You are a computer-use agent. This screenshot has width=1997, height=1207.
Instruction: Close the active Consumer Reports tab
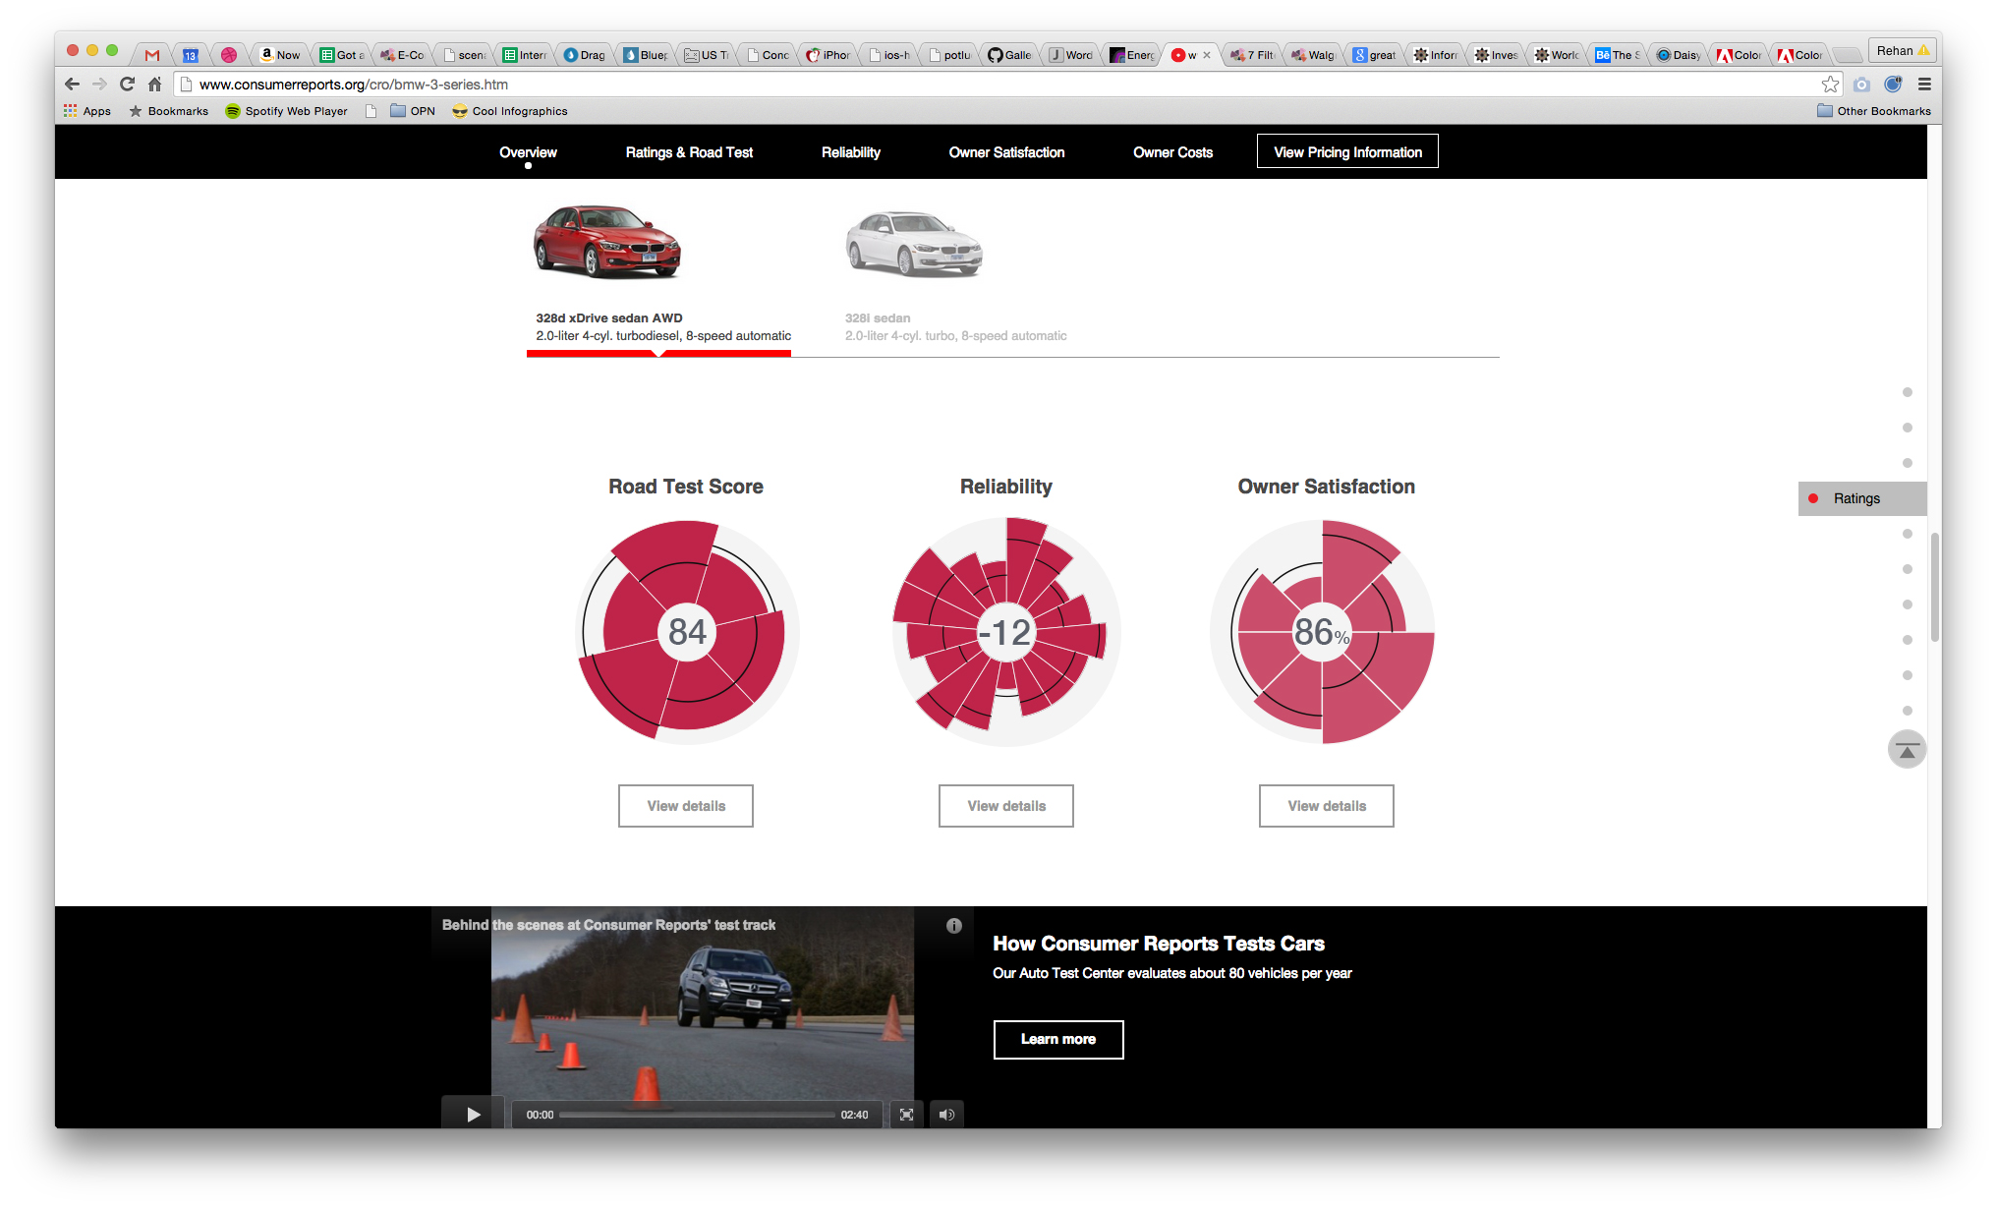1207,55
